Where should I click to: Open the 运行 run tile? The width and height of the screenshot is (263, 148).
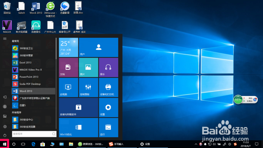pyautogui.click(x=109, y=127)
